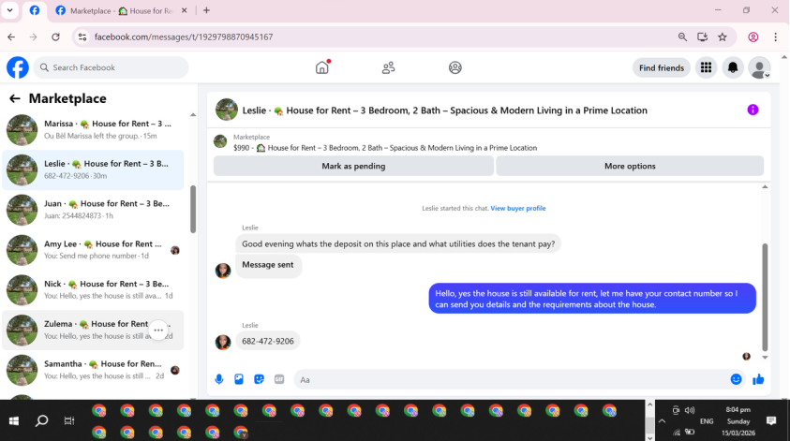Image resolution: width=790 pixels, height=441 pixels.
Task: Open the Chrome three-dot menu
Action: click(x=775, y=37)
